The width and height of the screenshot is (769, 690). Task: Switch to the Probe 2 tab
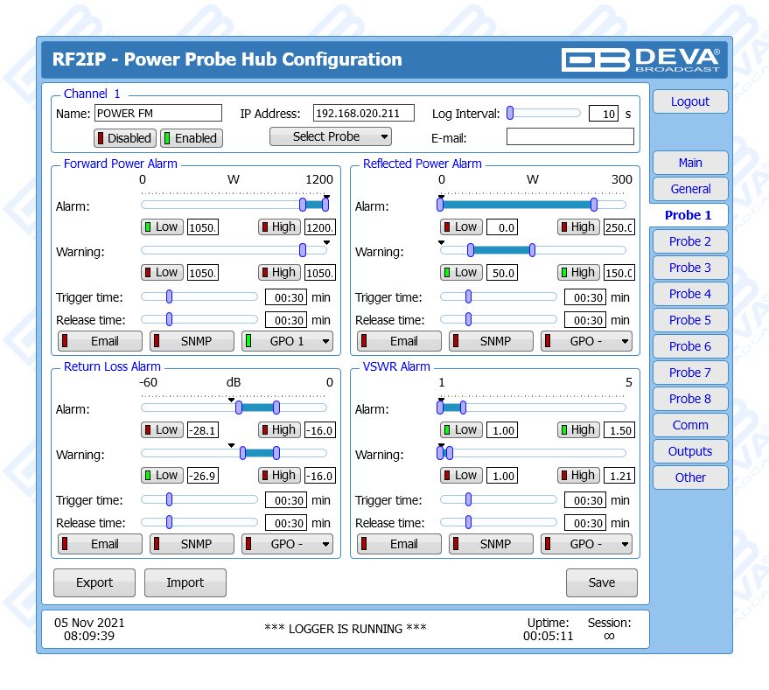[x=689, y=241]
